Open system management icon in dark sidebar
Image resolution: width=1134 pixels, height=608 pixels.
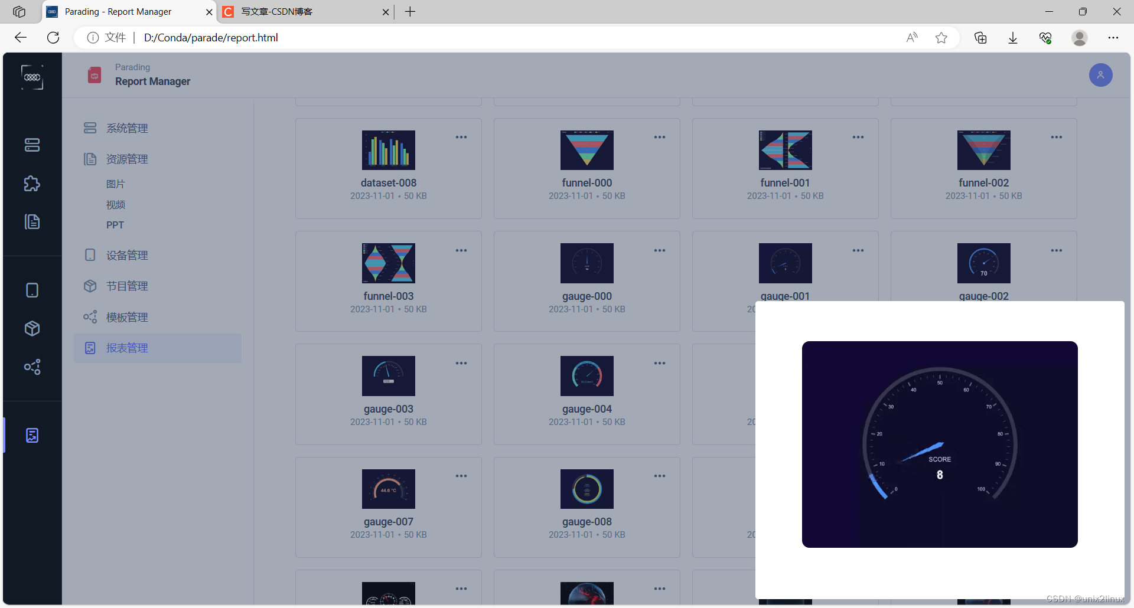click(32, 145)
